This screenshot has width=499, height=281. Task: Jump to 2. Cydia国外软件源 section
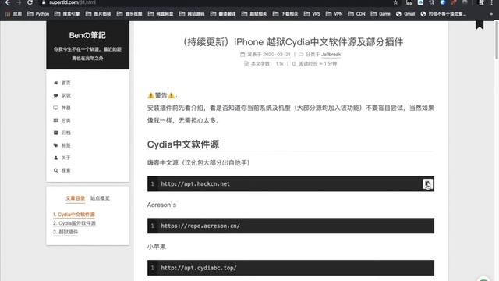click(x=74, y=223)
